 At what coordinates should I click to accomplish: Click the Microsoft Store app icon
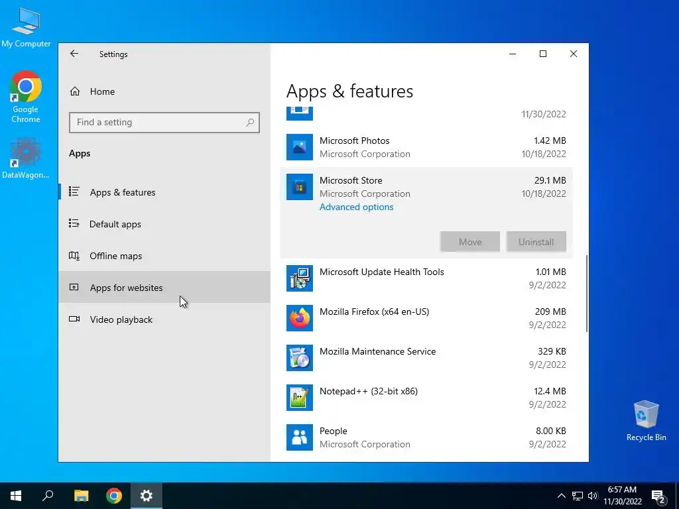point(300,187)
